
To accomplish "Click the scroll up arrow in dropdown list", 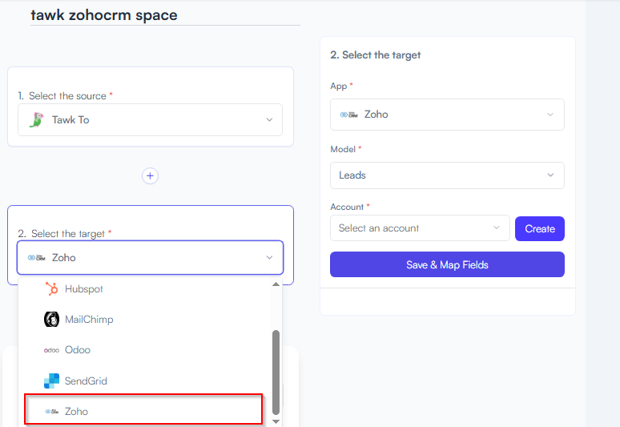I will pyautogui.click(x=276, y=284).
